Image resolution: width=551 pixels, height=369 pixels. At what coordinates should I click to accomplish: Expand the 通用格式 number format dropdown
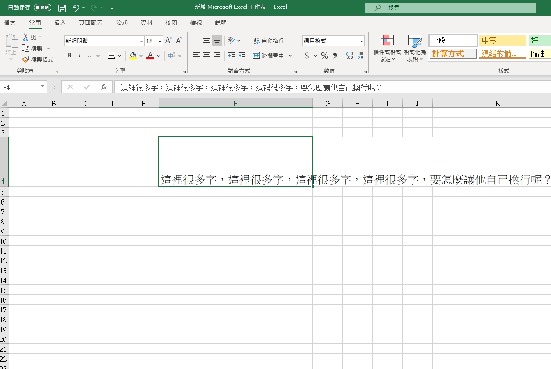362,41
